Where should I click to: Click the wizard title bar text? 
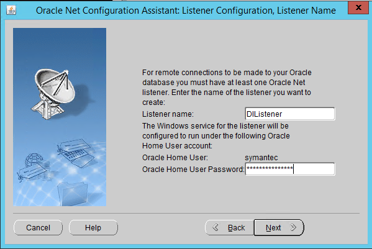point(186,11)
